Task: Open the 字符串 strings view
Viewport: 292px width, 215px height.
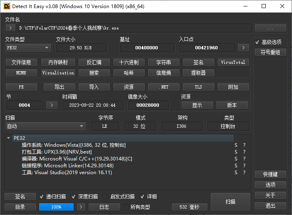Action: click(164, 62)
